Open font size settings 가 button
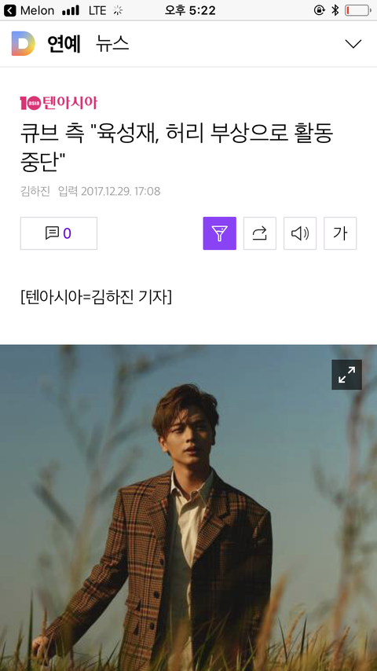 [340, 233]
